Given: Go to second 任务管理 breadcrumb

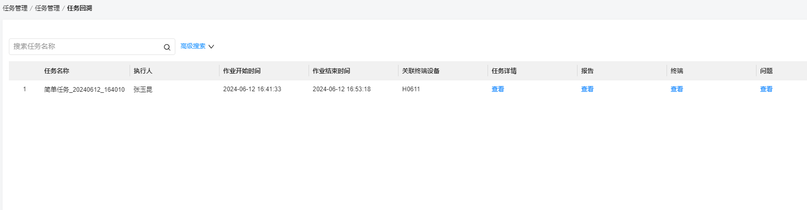Looking at the screenshot, I should (47, 8).
